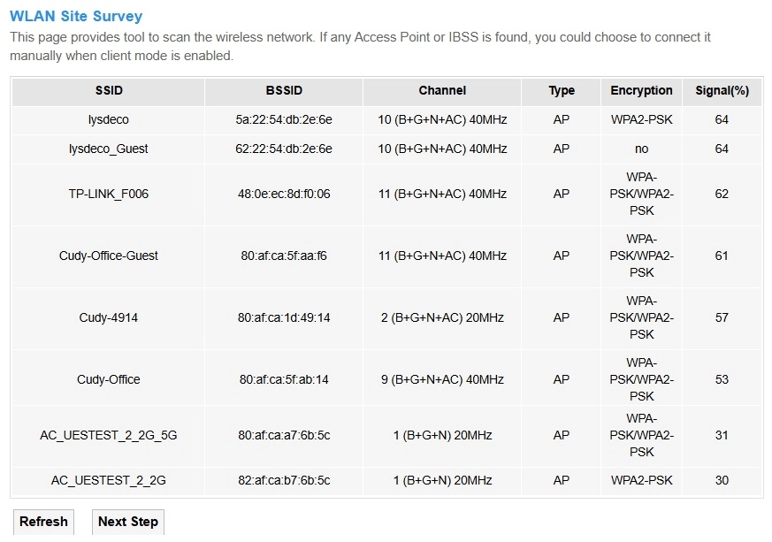772x542 pixels.
Task: Click the Refresh button
Action: [x=43, y=522]
